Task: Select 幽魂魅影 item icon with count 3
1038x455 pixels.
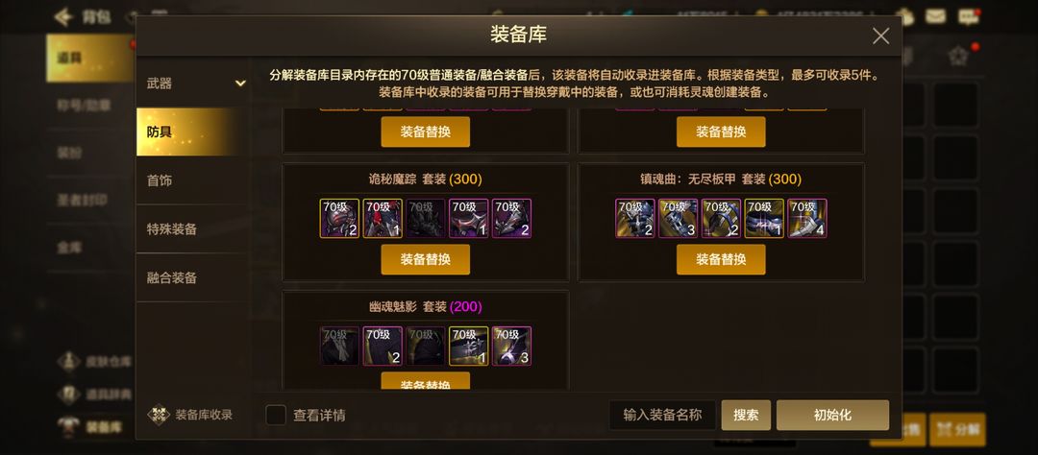Action: coord(511,346)
